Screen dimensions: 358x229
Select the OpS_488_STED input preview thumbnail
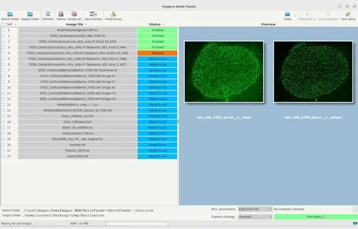point(224,72)
